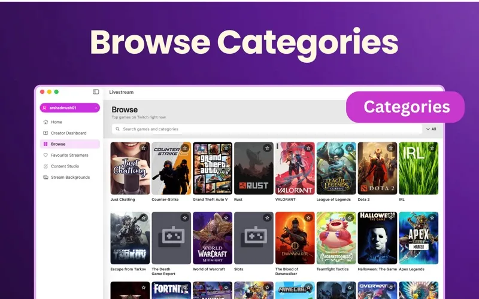This screenshot has width=479, height=299.
Task: Click the "League of Legends" label
Action: 334,200
